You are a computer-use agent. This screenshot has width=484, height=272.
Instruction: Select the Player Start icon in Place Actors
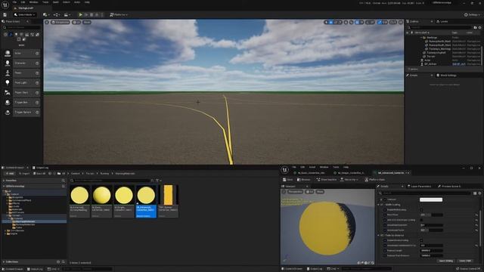point(8,92)
